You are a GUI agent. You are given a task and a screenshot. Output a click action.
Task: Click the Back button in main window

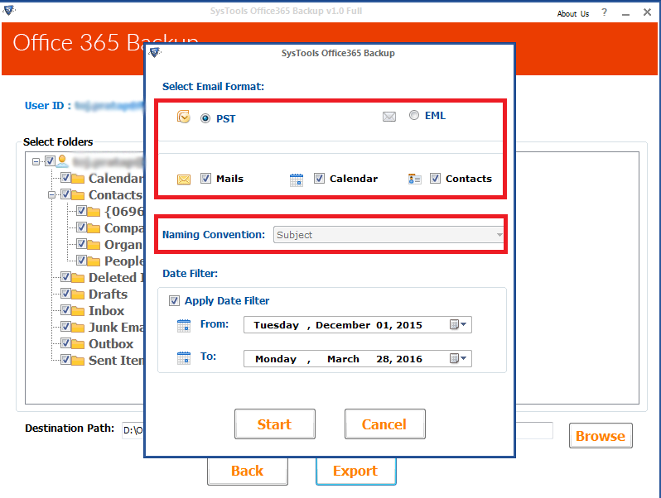pos(248,471)
